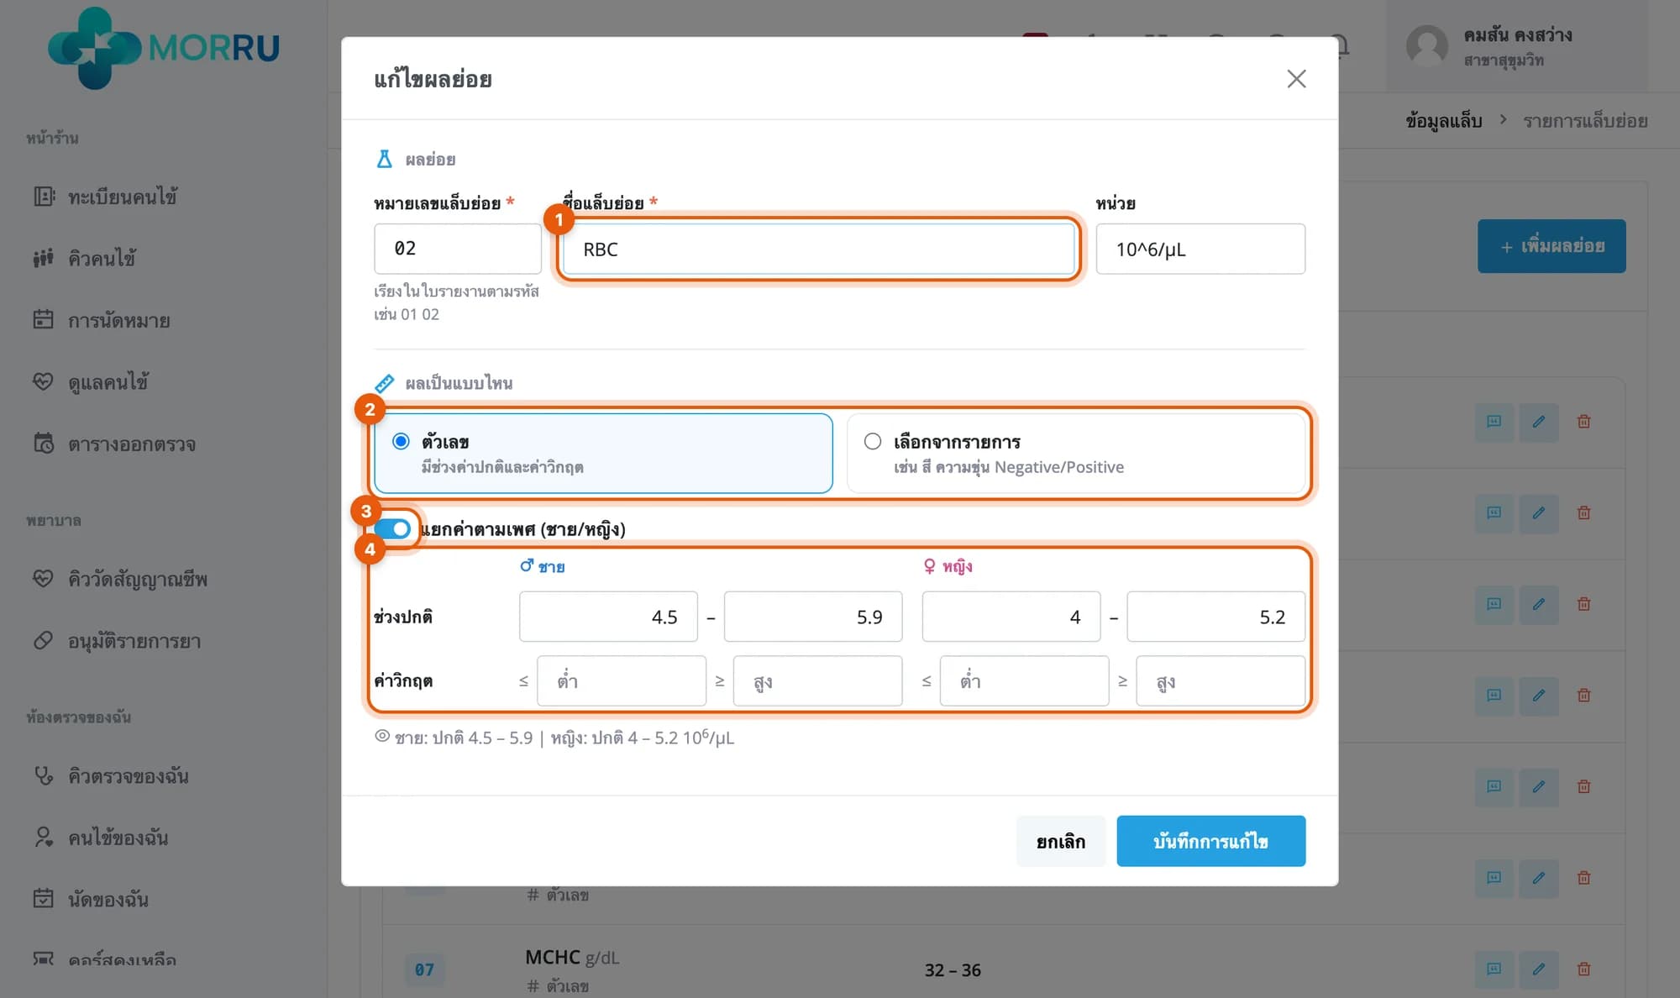Click the MORRU logo
The width and height of the screenshot is (1680, 998).
[x=164, y=48]
